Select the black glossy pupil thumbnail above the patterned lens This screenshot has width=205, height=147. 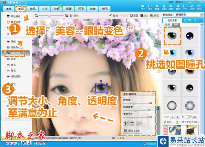pyautogui.click(x=190, y=88)
